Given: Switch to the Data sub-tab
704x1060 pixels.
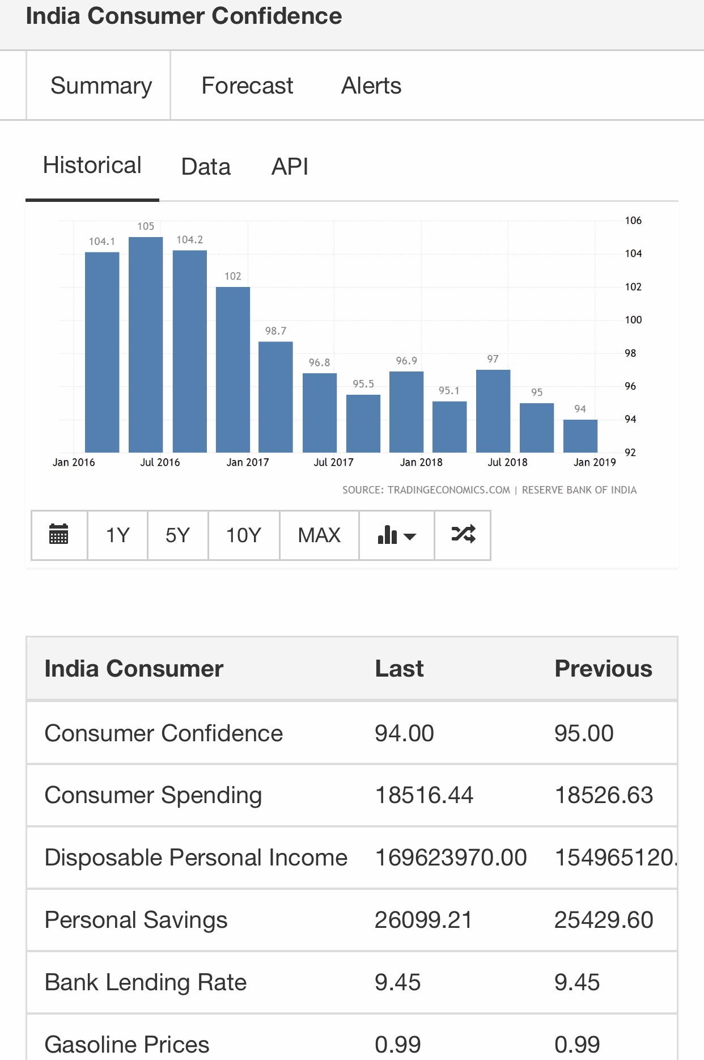Looking at the screenshot, I should coord(206,167).
